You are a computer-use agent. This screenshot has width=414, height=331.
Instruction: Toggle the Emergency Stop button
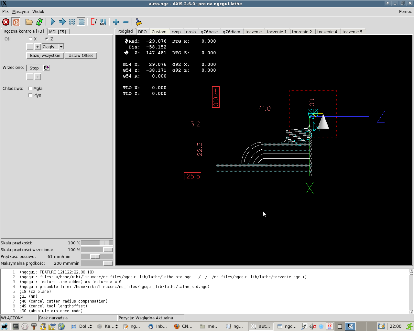(6, 22)
